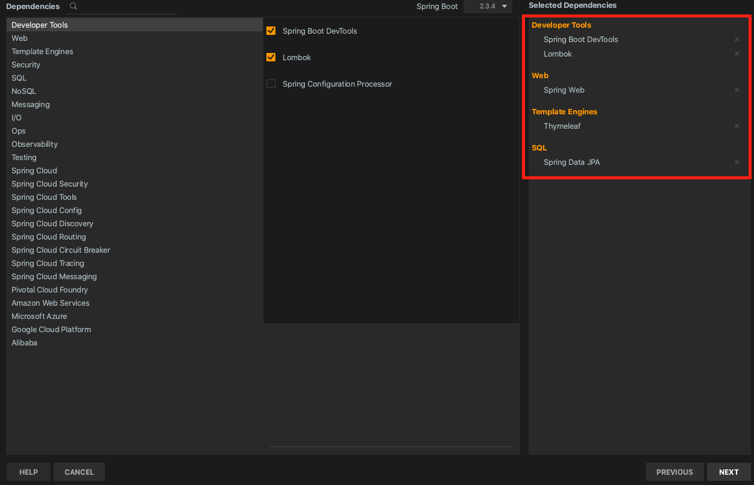754x485 pixels.
Task: Select the Security category
Action: point(134,64)
